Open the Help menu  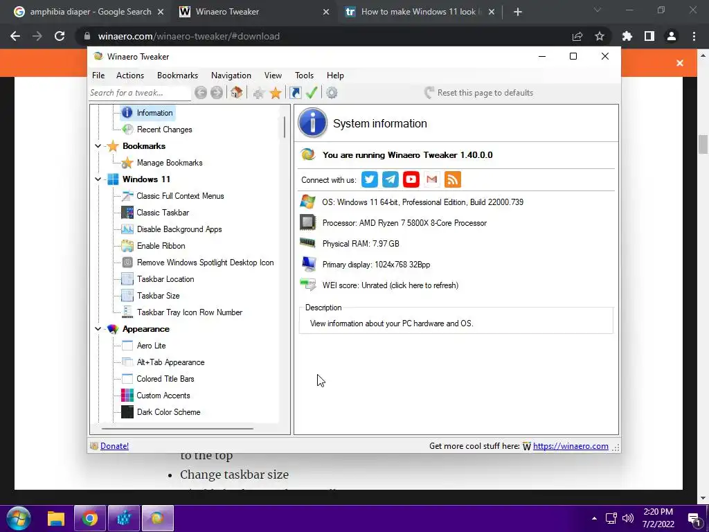pyautogui.click(x=336, y=76)
